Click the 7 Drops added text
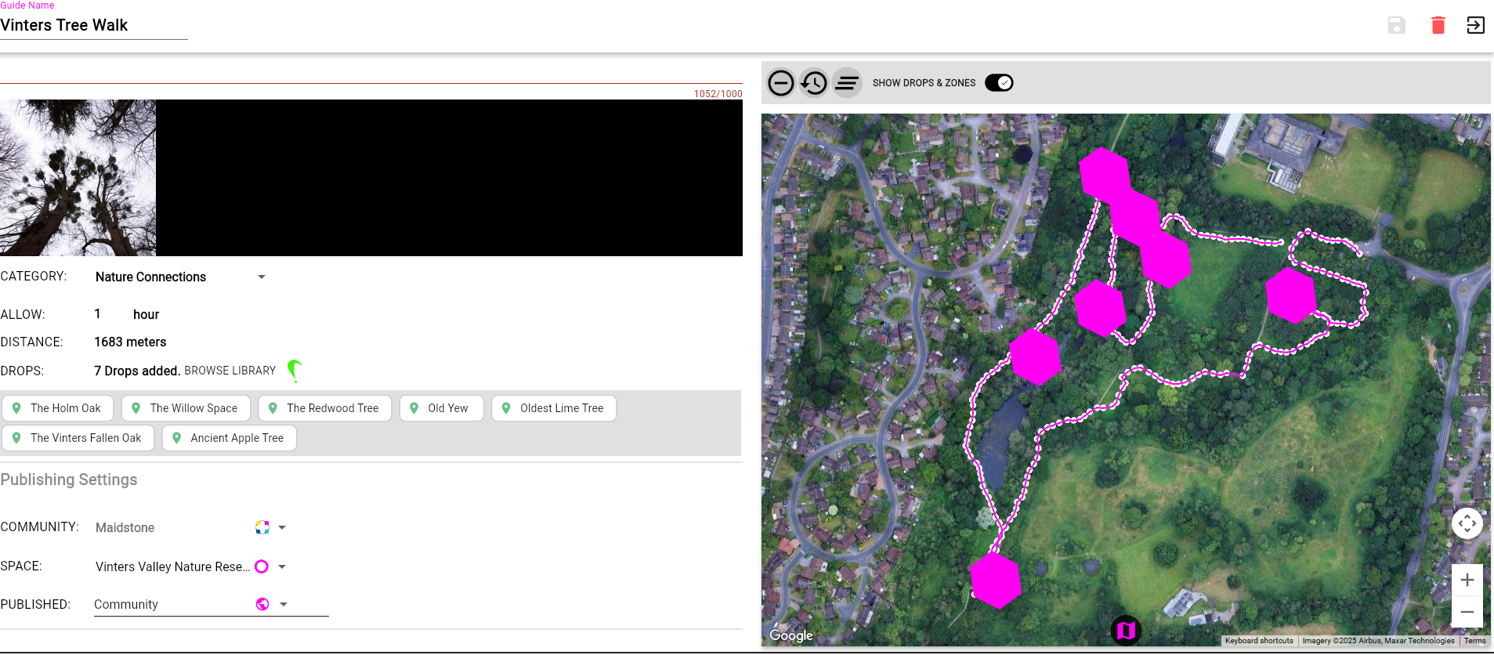This screenshot has height=655, width=1494. coord(137,371)
